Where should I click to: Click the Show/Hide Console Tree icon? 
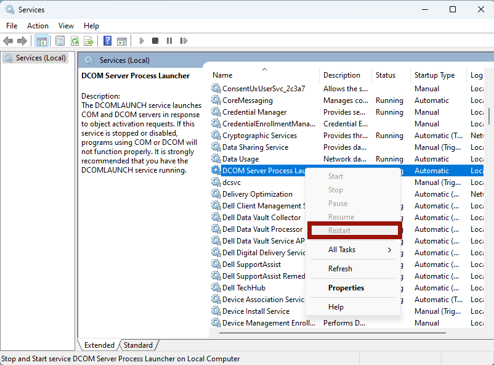pyautogui.click(x=41, y=41)
